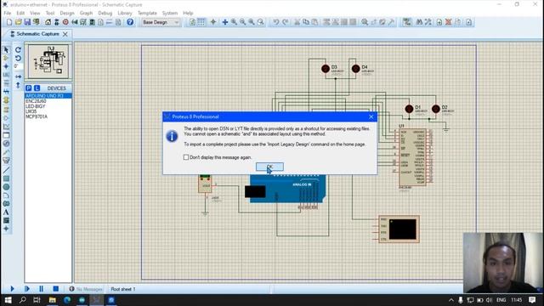Select the 2D line drawing tool
The width and height of the screenshot is (544, 306).
point(6,170)
